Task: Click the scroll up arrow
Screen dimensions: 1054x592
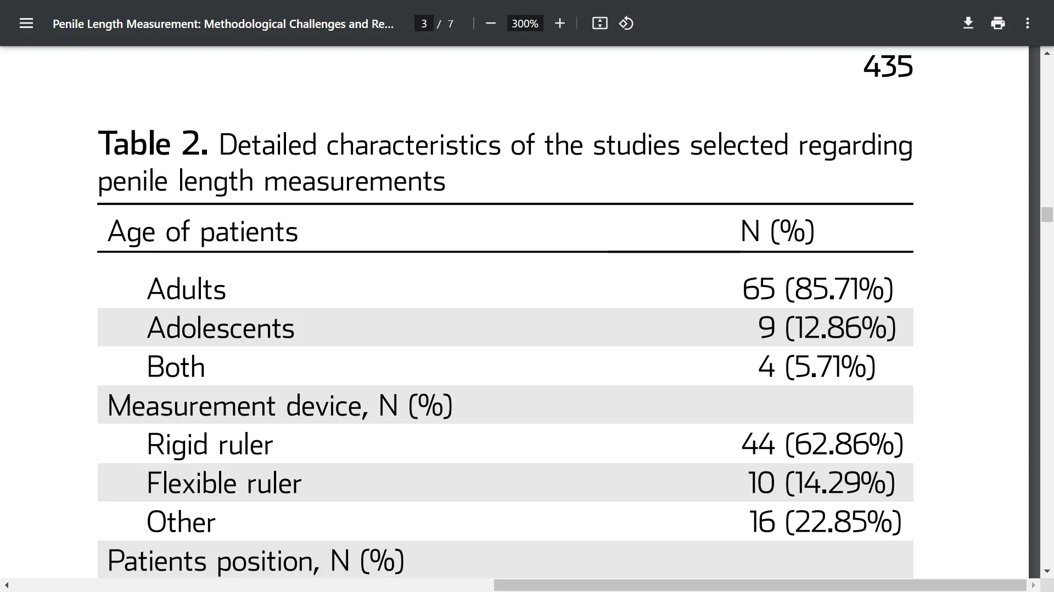Action: point(1047,53)
